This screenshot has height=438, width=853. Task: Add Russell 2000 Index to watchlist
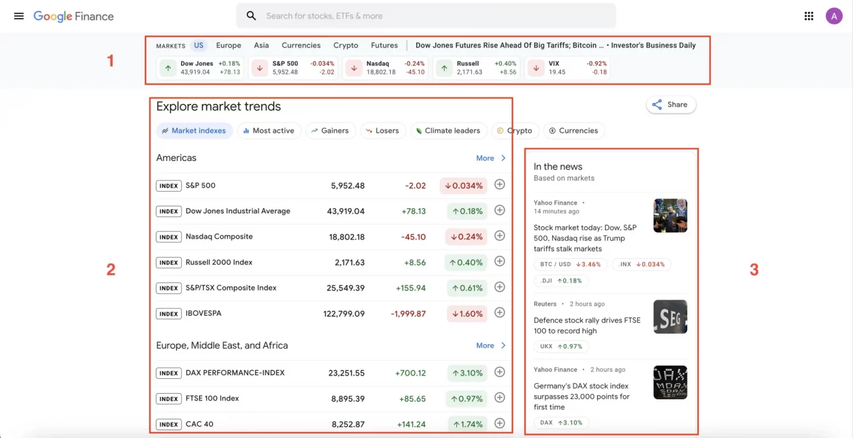click(x=499, y=261)
